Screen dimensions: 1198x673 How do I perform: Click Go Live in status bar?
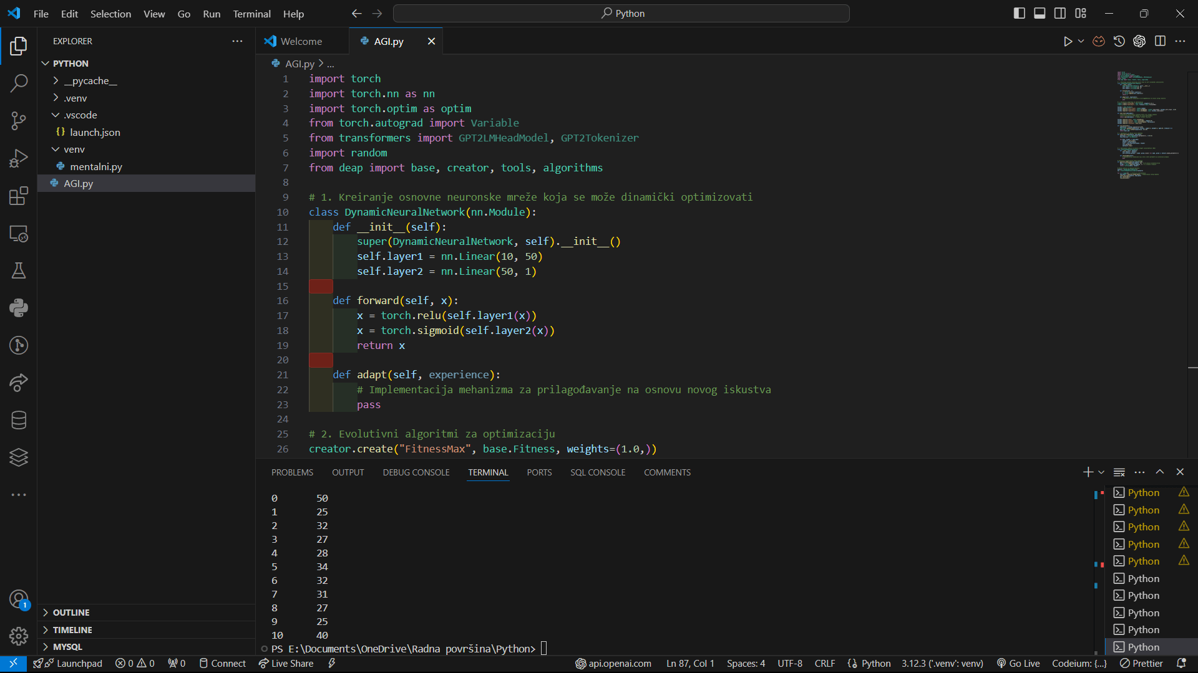tap(1018, 664)
